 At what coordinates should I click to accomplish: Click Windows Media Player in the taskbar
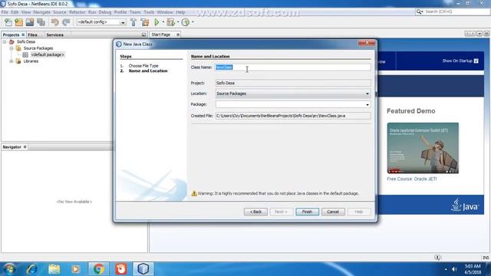point(75,269)
